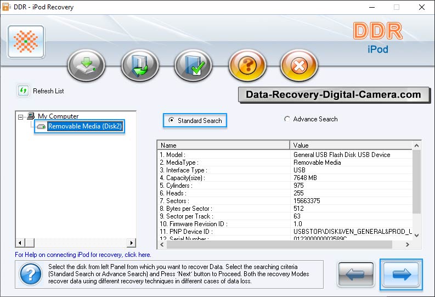
Task: Select the '2. MediaType :' row
Action: coord(285,162)
